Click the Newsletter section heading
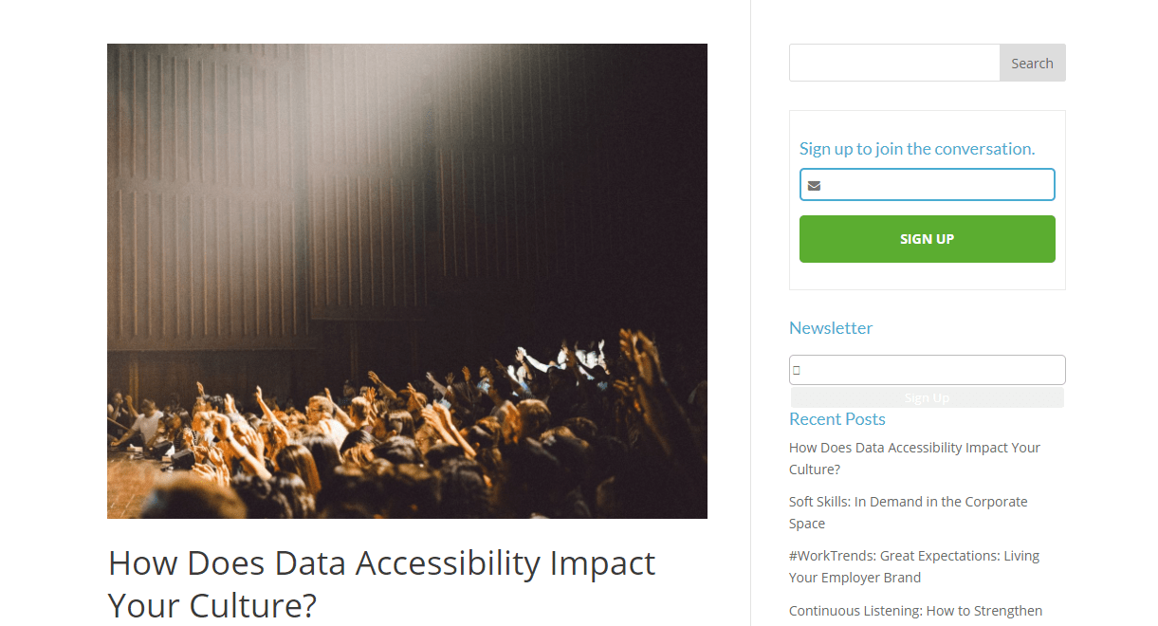1158x626 pixels. [831, 328]
